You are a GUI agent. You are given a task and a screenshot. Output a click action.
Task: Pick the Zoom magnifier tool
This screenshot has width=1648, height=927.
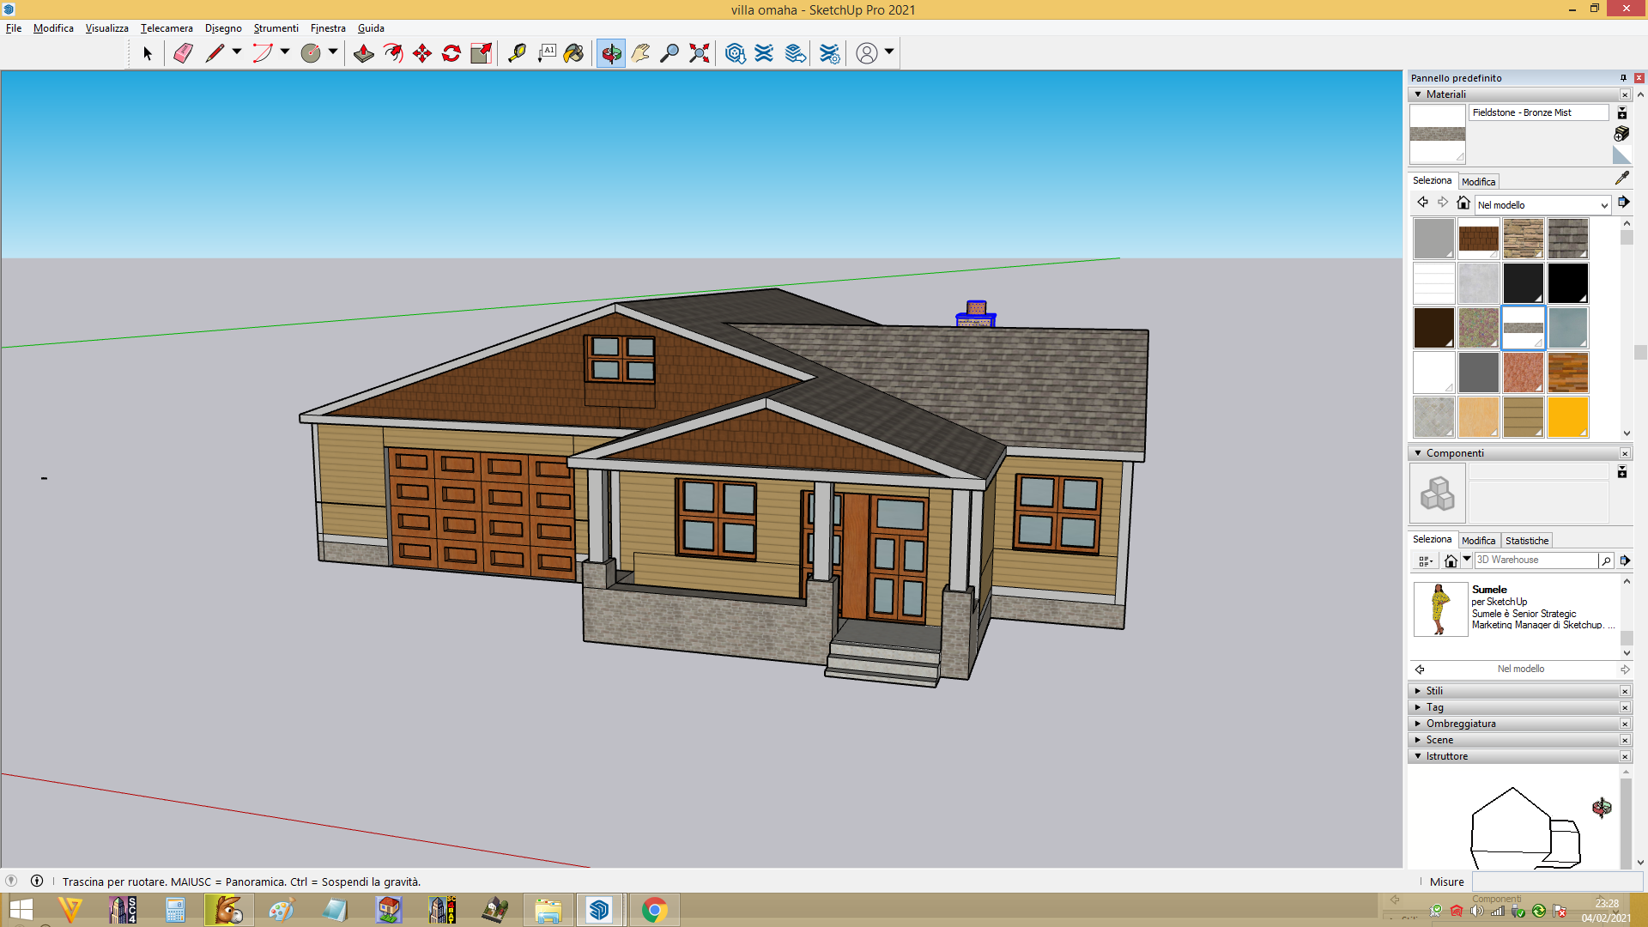point(669,53)
